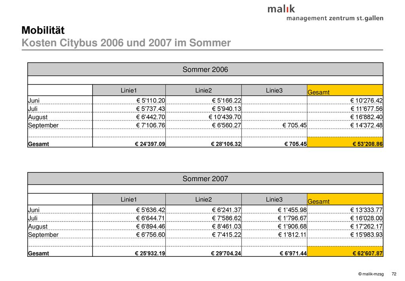Click value € 1'455.98 in Sommer 2007
The width and height of the screenshot is (405, 281).
[x=292, y=210]
